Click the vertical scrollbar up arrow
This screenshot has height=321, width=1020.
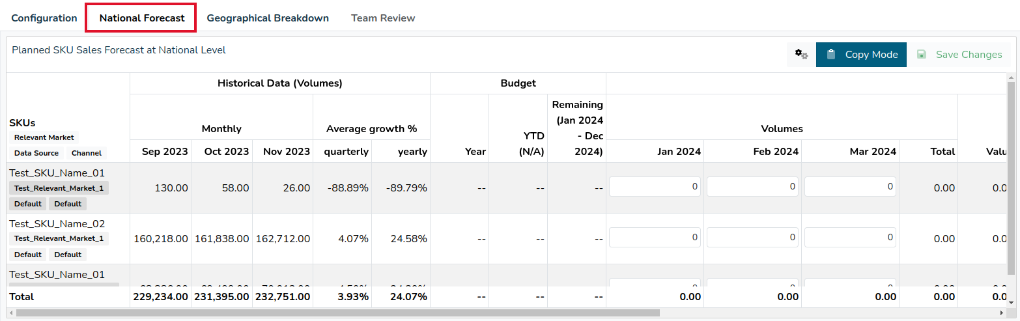tap(1011, 77)
